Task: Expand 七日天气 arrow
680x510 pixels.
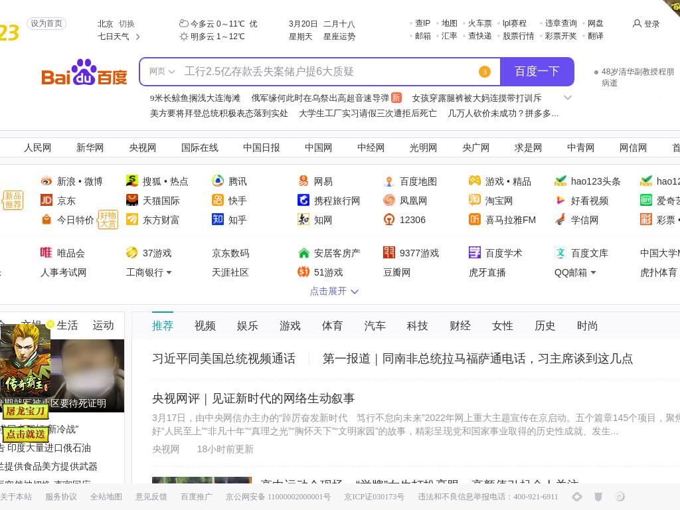Action: tap(137, 37)
